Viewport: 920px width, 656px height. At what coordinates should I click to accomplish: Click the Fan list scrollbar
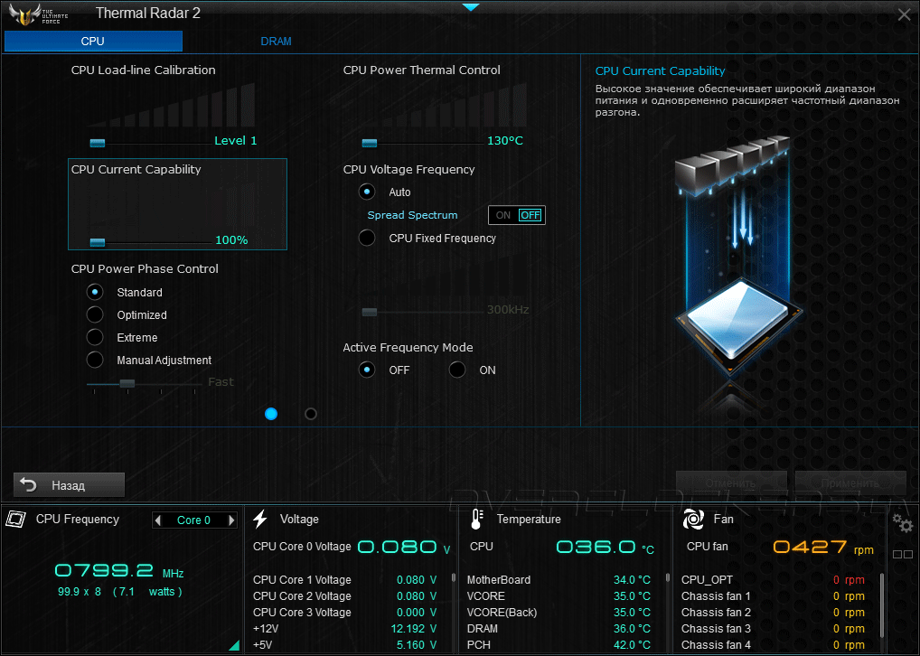tap(882, 604)
